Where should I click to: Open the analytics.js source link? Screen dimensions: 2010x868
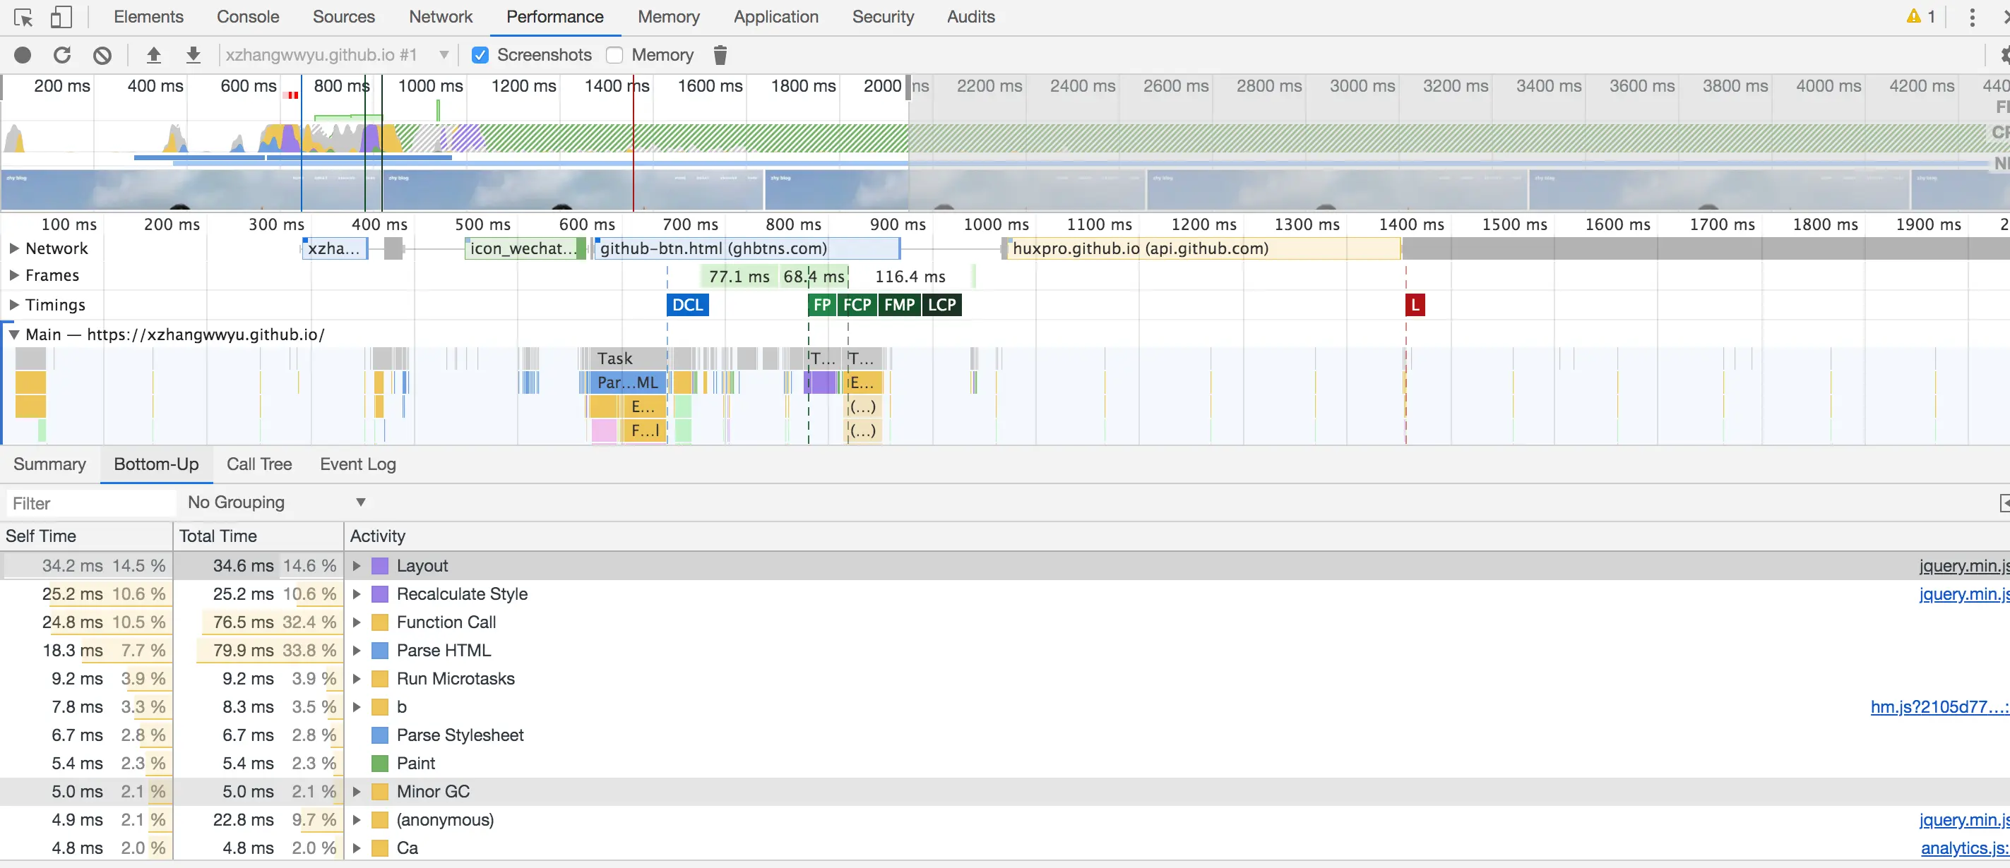click(1963, 848)
